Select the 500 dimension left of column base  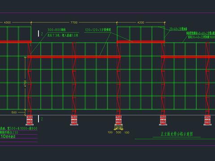tap(14, 112)
